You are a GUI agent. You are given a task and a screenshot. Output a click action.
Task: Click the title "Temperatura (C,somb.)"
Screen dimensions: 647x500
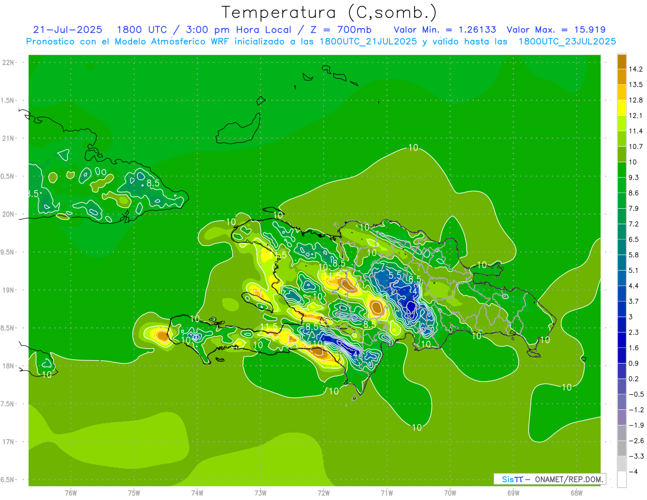[x=329, y=12]
